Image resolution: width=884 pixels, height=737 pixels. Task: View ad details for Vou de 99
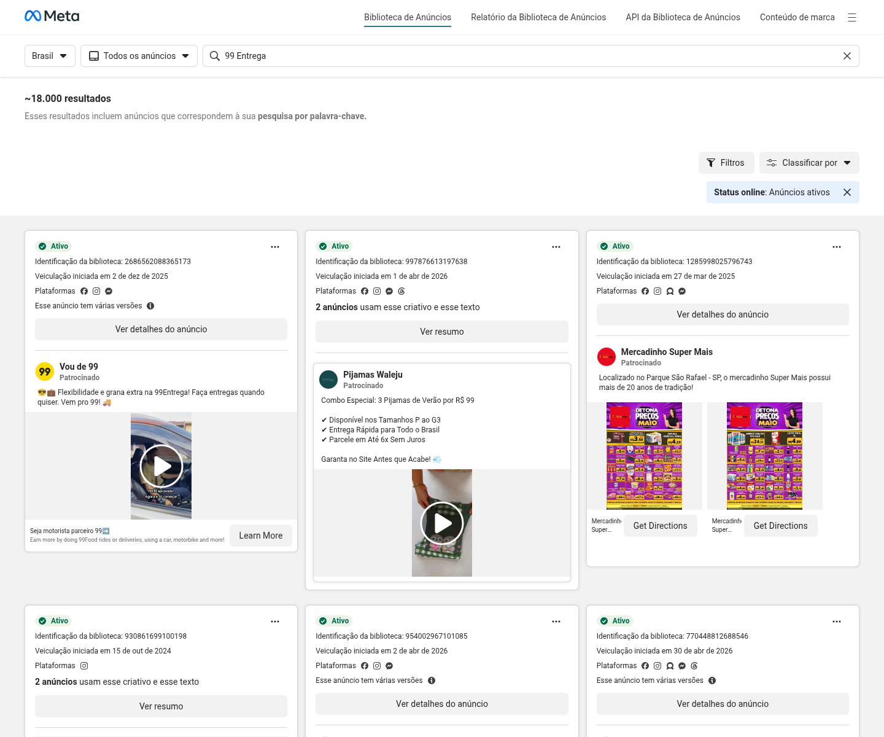point(161,329)
